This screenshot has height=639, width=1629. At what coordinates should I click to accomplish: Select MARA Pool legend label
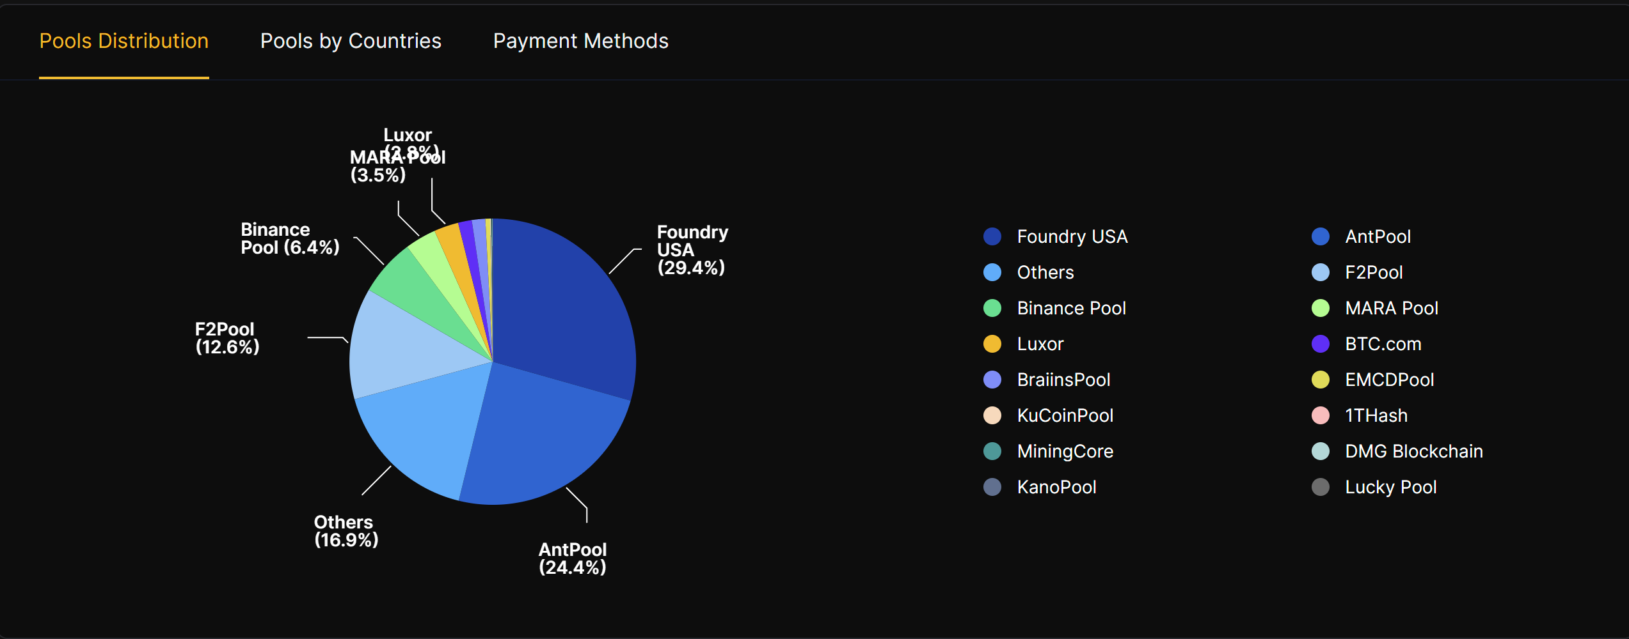click(1392, 308)
